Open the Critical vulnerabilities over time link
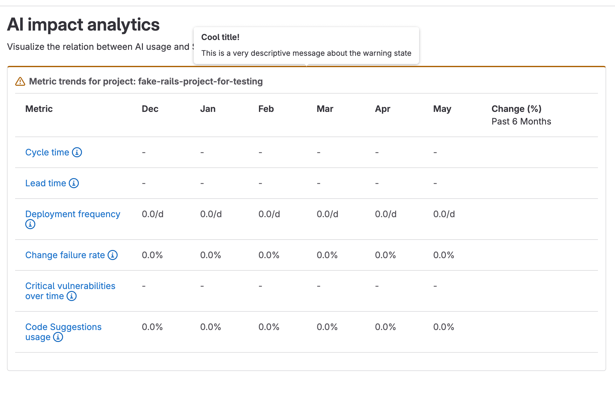615x394 pixels. (x=70, y=286)
